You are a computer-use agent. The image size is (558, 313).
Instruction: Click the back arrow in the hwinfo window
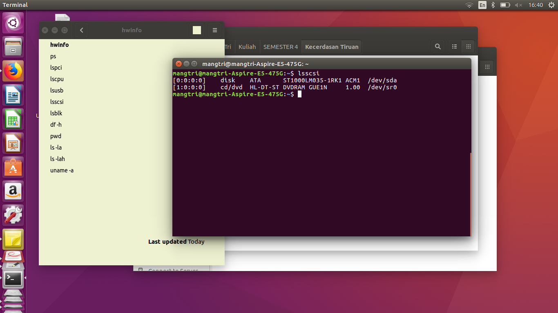tap(80, 30)
